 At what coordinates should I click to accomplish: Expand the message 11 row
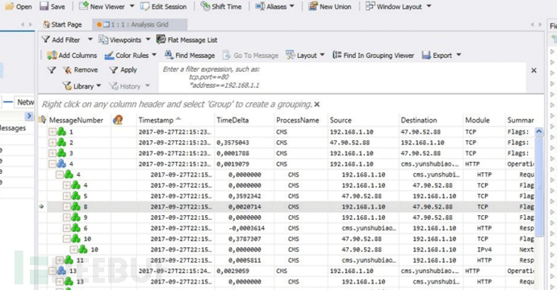59,260
